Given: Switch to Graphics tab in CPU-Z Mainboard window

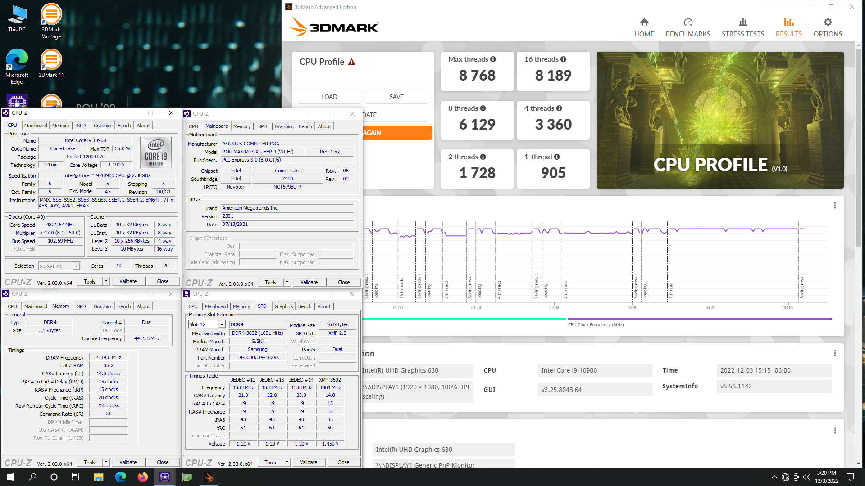Looking at the screenshot, I should (284, 126).
